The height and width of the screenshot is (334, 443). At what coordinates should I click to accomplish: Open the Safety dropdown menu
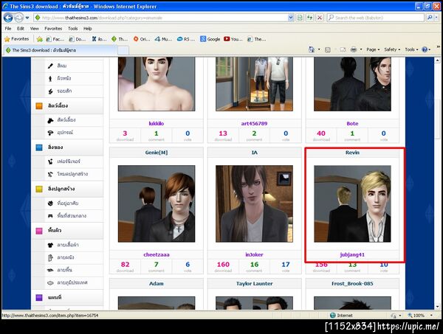392,49
